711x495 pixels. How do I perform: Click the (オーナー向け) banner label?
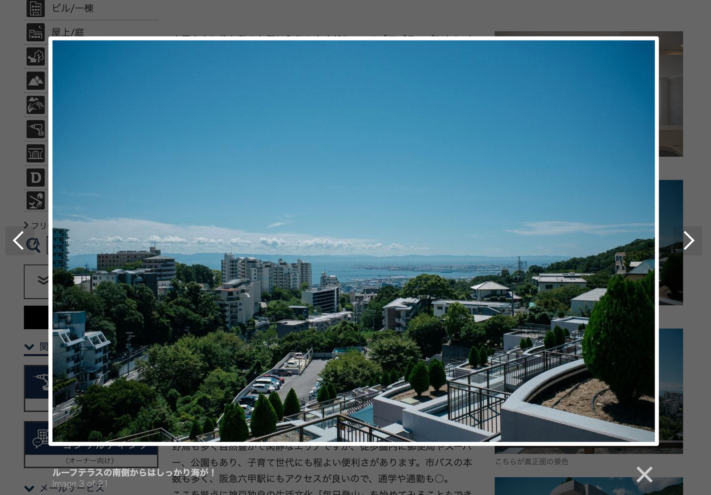pyautogui.click(x=90, y=460)
